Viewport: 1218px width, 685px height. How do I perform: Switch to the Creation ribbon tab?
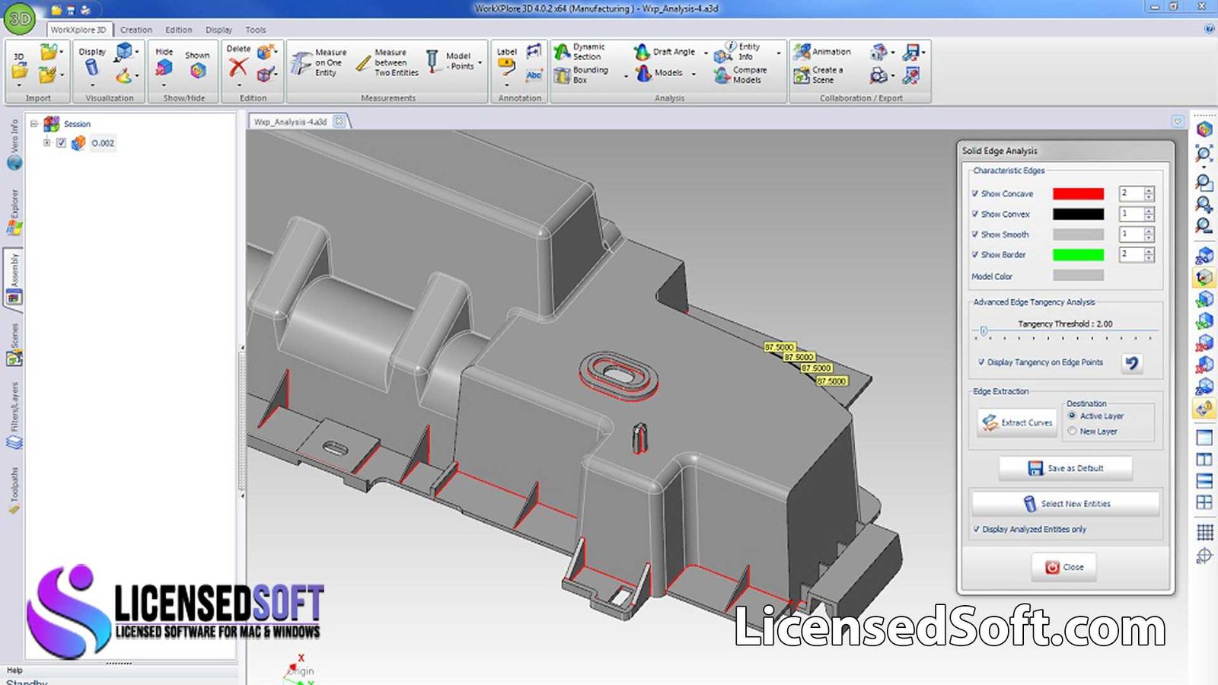(136, 30)
